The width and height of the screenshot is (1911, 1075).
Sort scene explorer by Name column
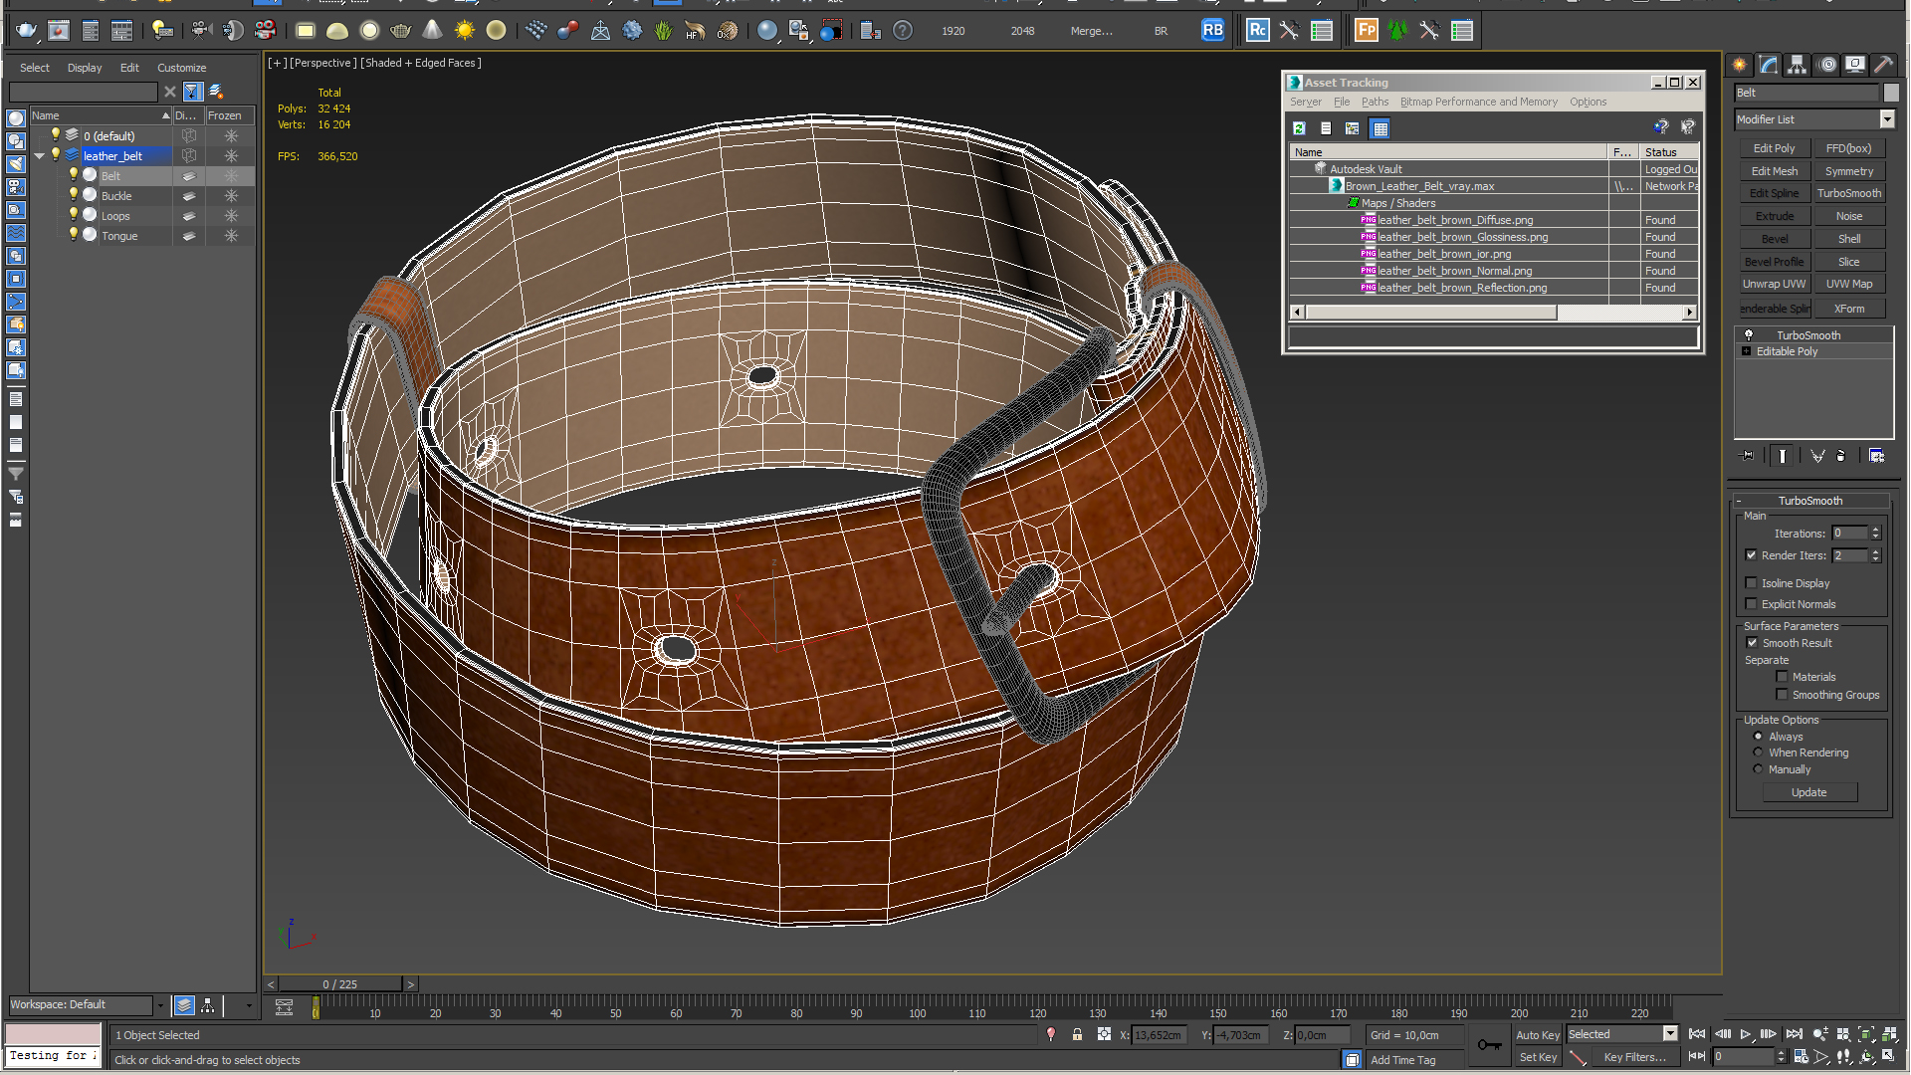click(100, 115)
